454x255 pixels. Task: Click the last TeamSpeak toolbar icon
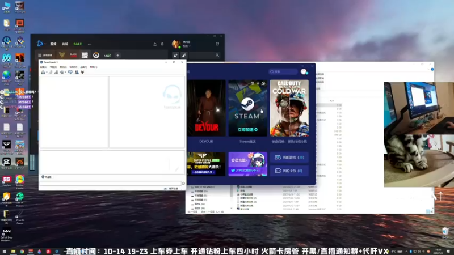pyautogui.click(x=82, y=73)
